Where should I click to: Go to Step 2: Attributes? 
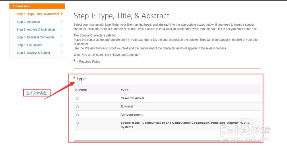click(x=28, y=22)
